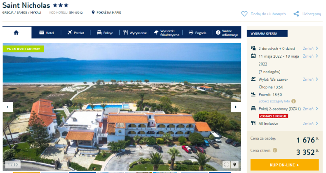Image resolution: width=326 pixels, height=173 pixels.
Task: Change All Inclusive meal plan via Zmień
Action: [310, 124]
